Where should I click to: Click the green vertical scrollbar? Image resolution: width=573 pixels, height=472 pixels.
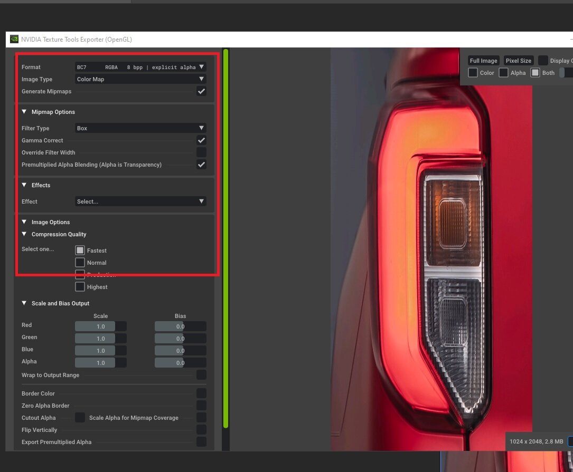(x=226, y=237)
